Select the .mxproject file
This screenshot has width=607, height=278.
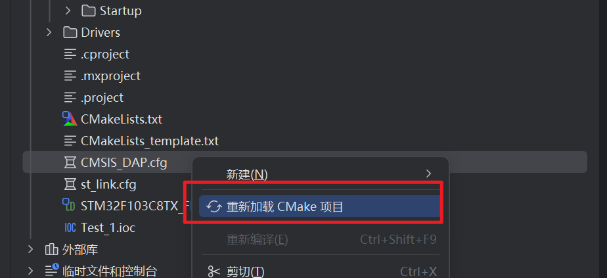tap(110, 76)
